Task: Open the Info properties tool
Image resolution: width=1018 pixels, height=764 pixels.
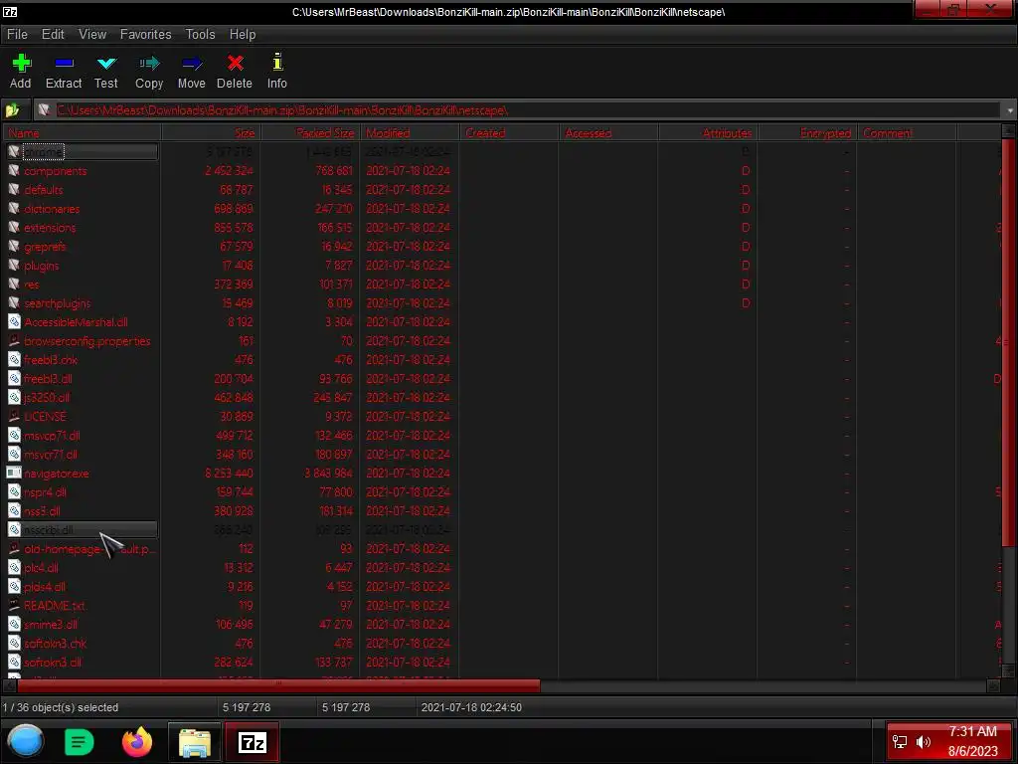Action: point(277,62)
